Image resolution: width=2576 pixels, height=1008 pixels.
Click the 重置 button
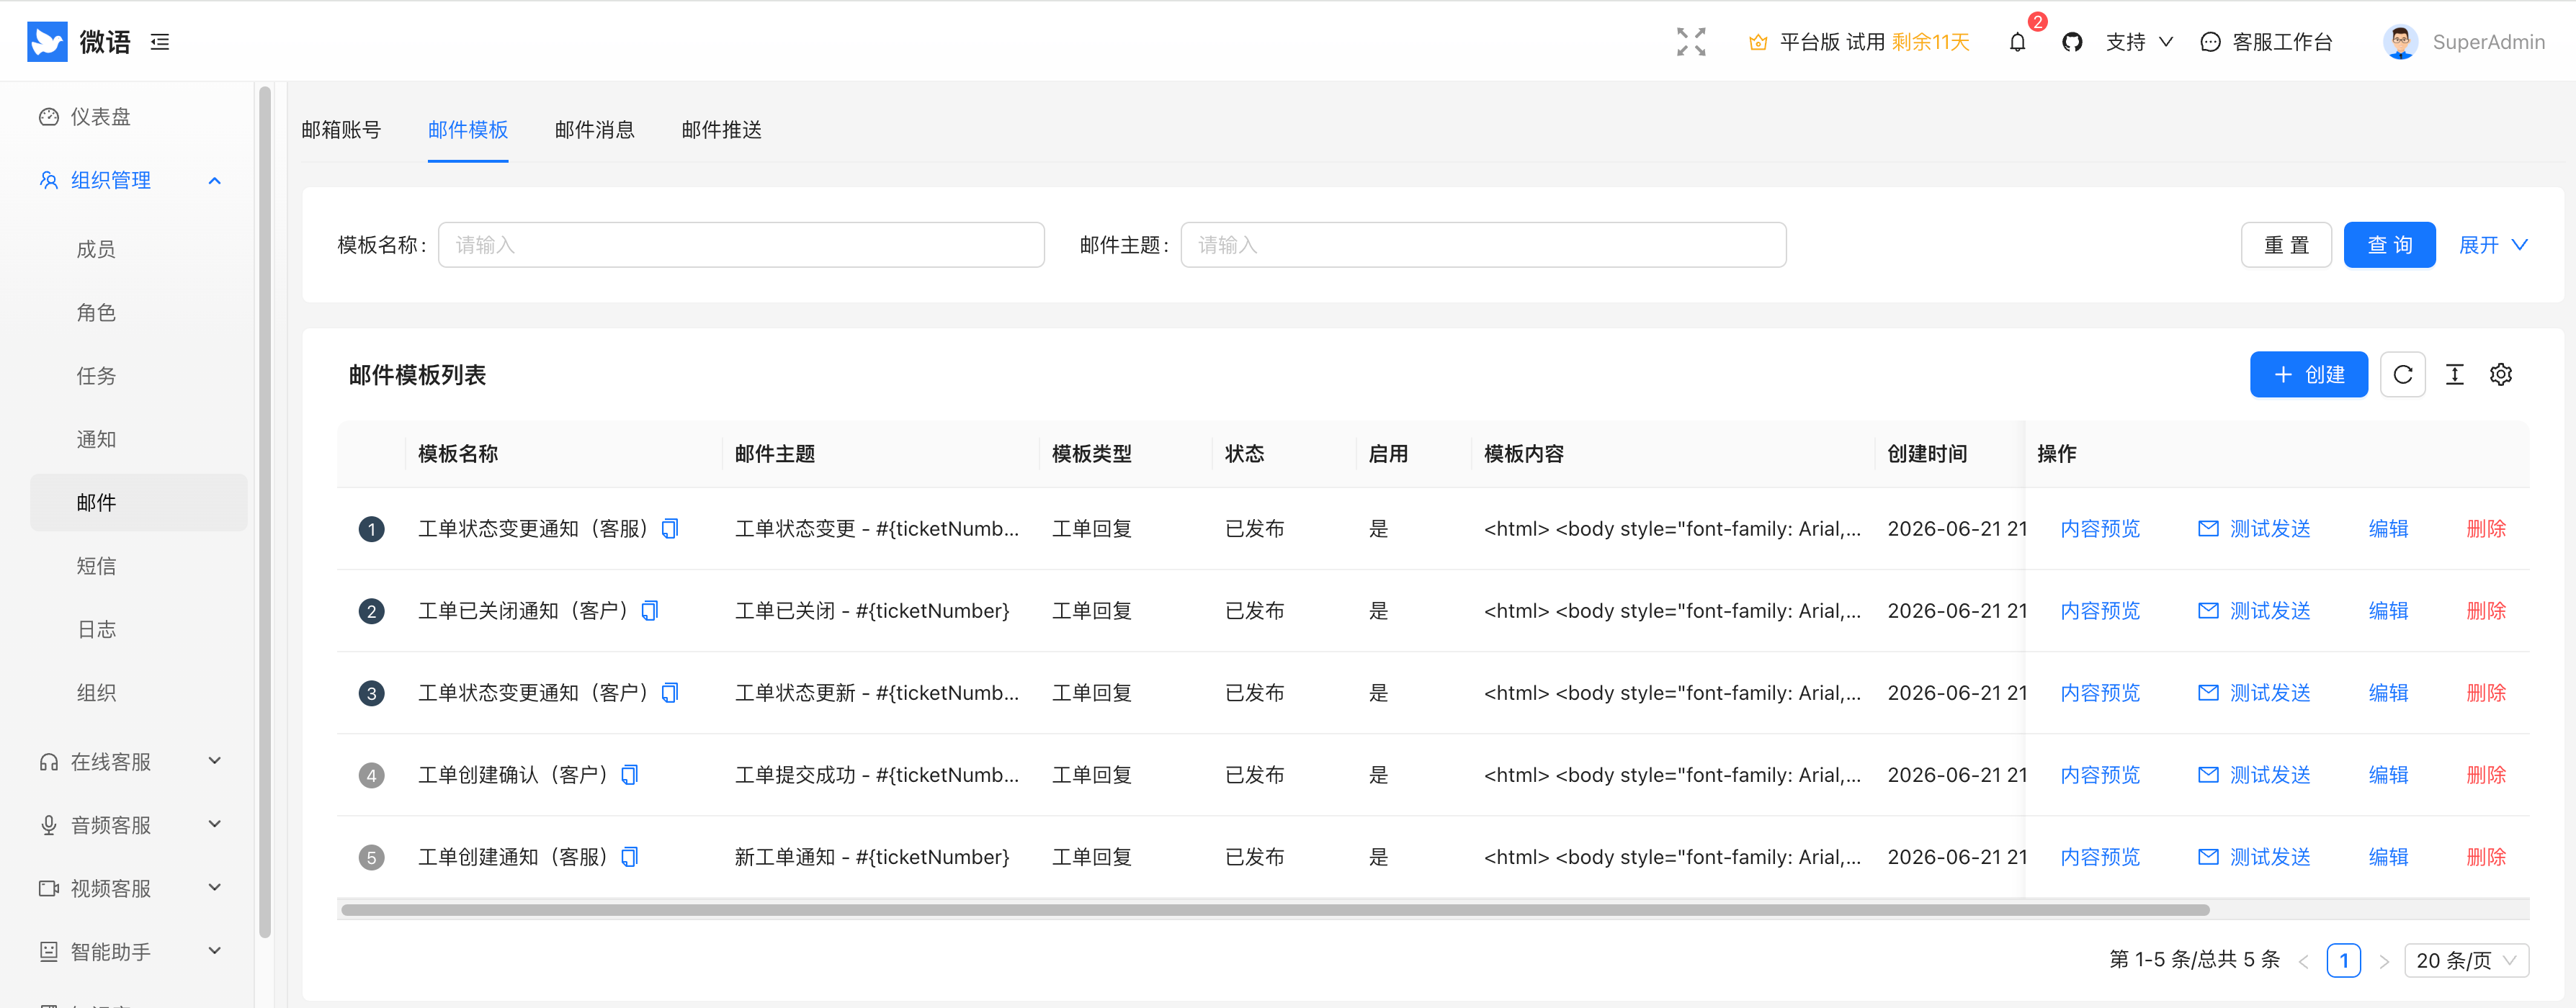(x=2286, y=245)
